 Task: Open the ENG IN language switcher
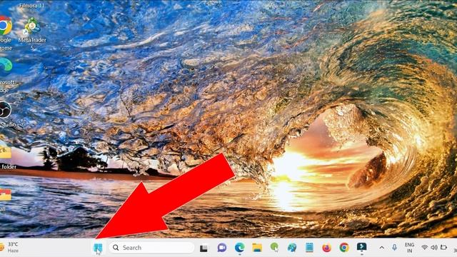pos(409,248)
